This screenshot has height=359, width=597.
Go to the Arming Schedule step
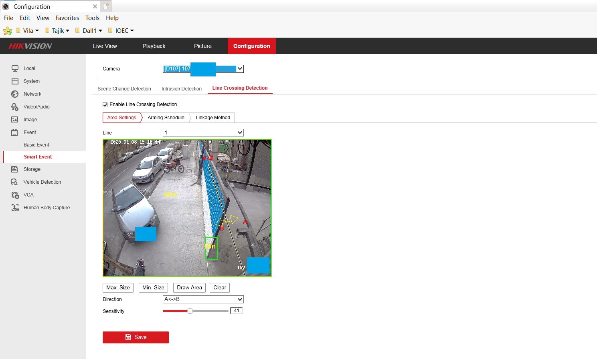coord(166,118)
